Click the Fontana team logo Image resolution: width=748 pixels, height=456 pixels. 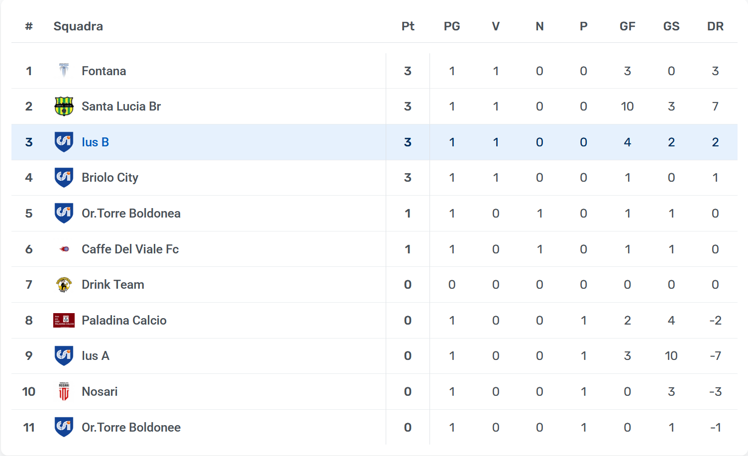pos(64,71)
